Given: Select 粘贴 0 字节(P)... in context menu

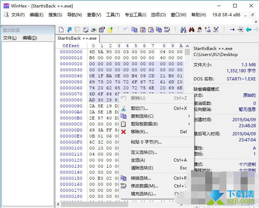Looking at the screenshot, I should point(156,142).
